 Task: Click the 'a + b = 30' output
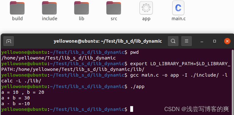click(16, 98)
